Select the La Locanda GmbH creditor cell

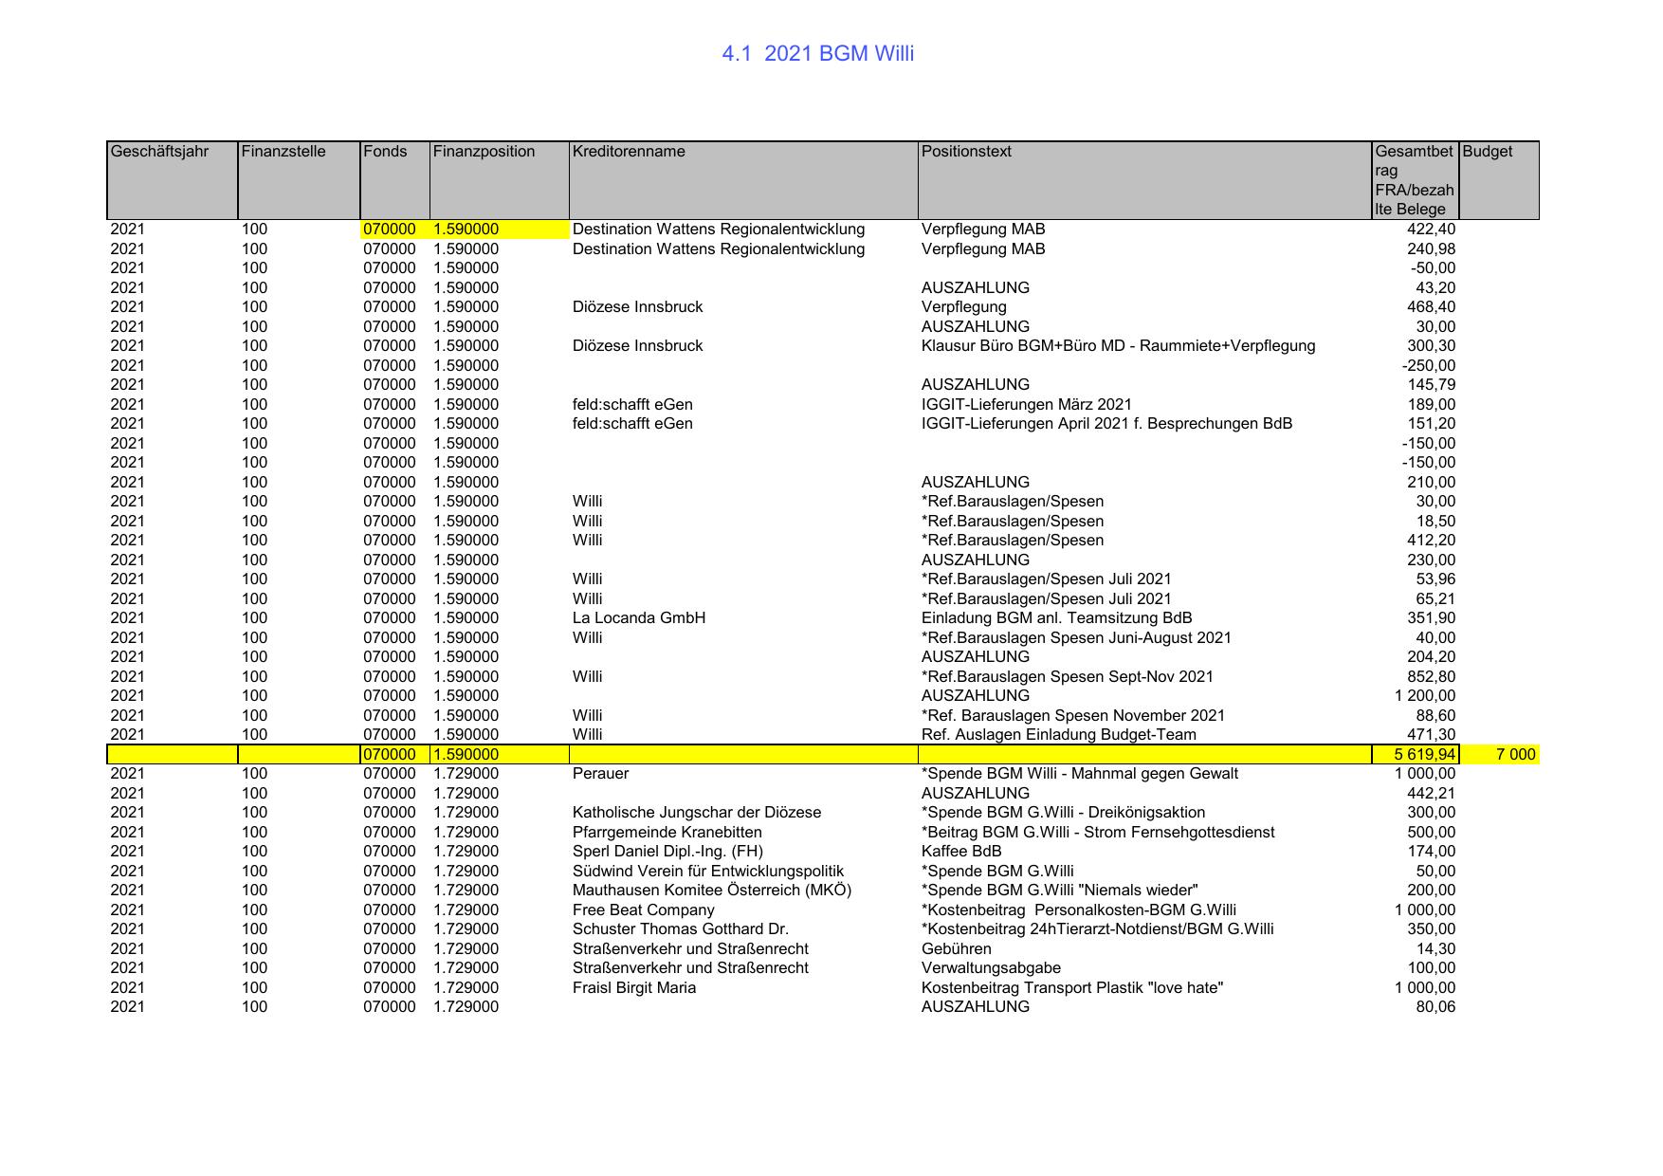(639, 618)
